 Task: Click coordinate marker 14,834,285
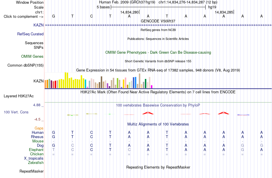tap(224, 12)
